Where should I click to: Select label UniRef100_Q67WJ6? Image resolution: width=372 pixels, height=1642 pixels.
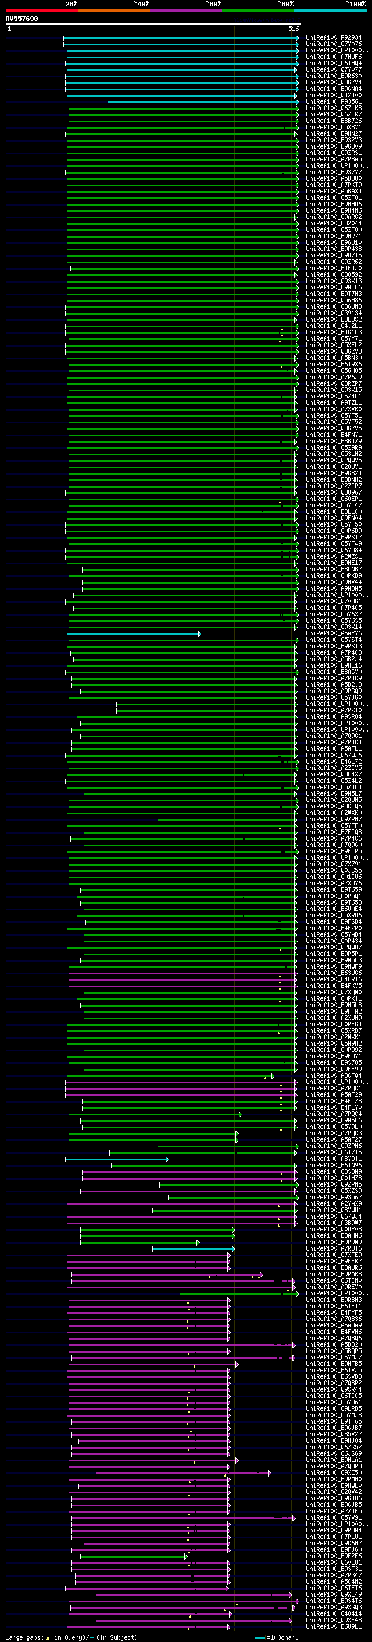334,756
